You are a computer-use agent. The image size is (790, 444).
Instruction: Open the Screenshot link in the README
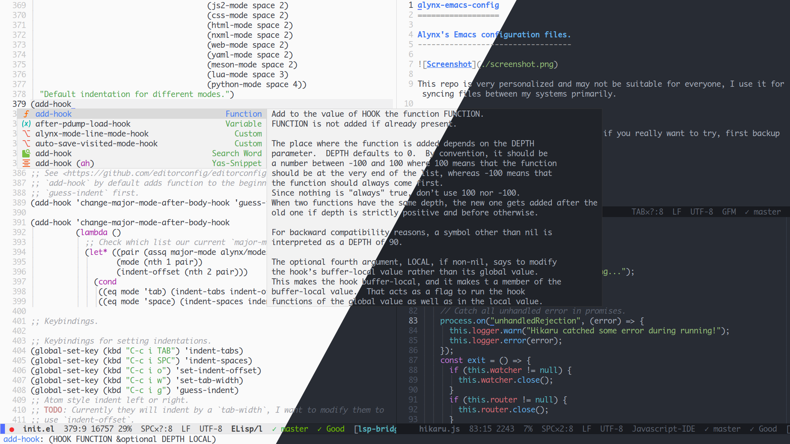click(449, 64)
